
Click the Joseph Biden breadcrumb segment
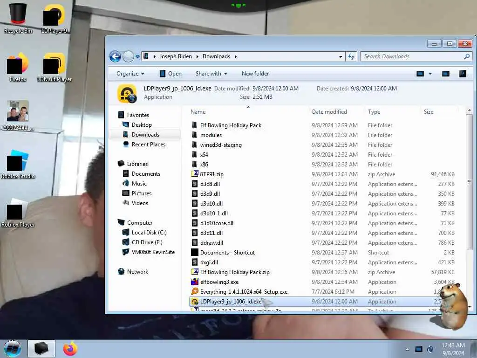coord(176,56)
